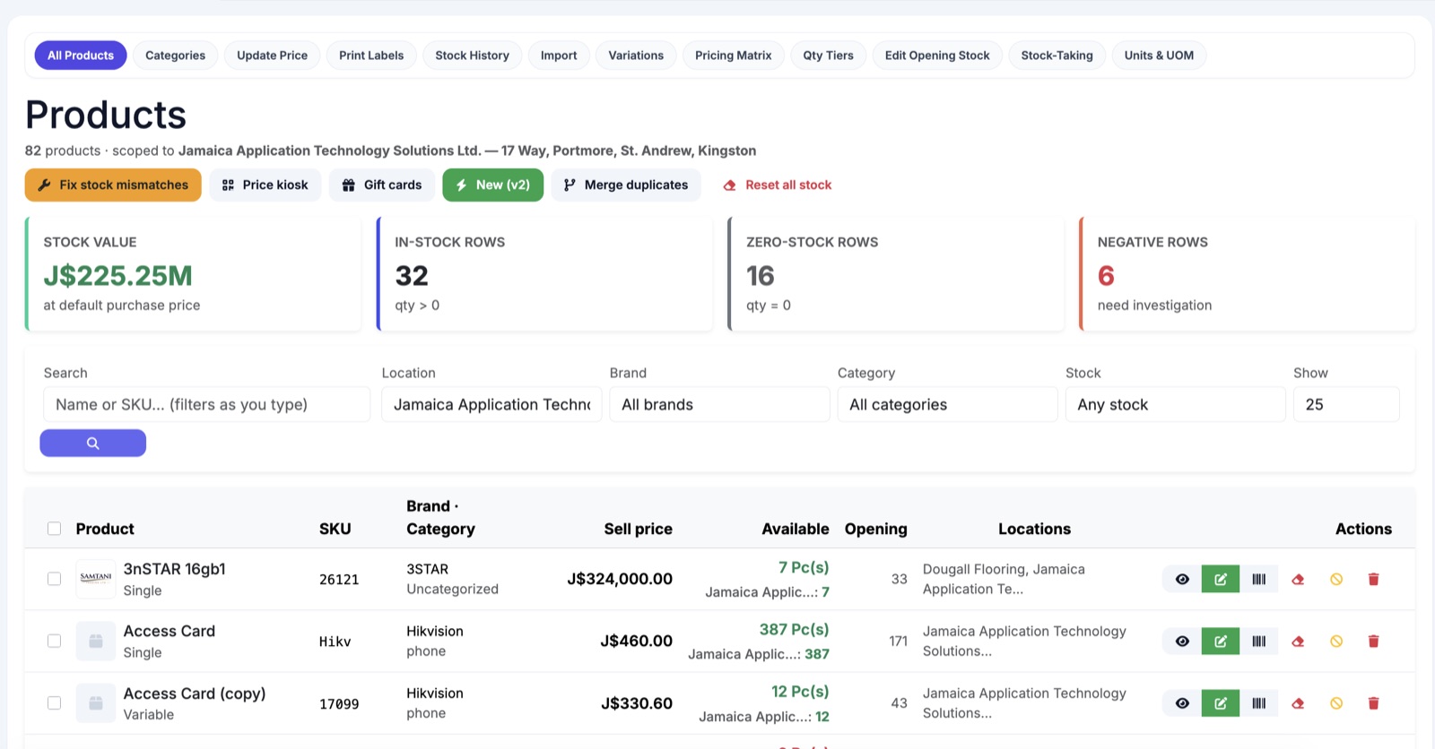Screen dimensions: 1435x749
Task: Open Gift cards
Action: [382, 185]
